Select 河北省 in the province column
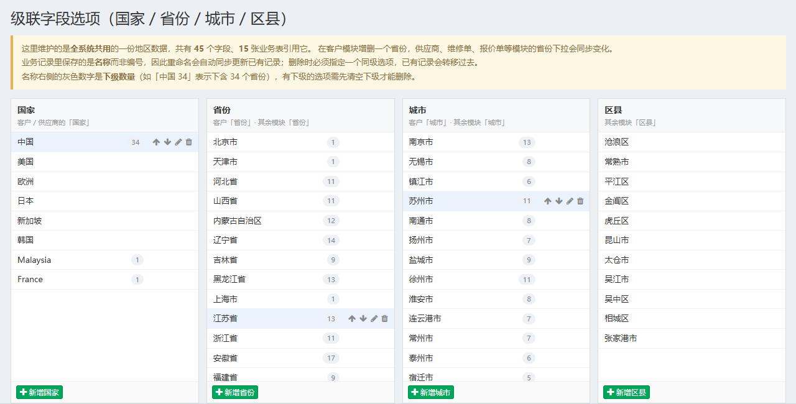796x404 pixels. 300,181
